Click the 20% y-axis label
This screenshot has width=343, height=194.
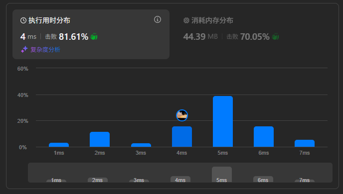(23, 121)
